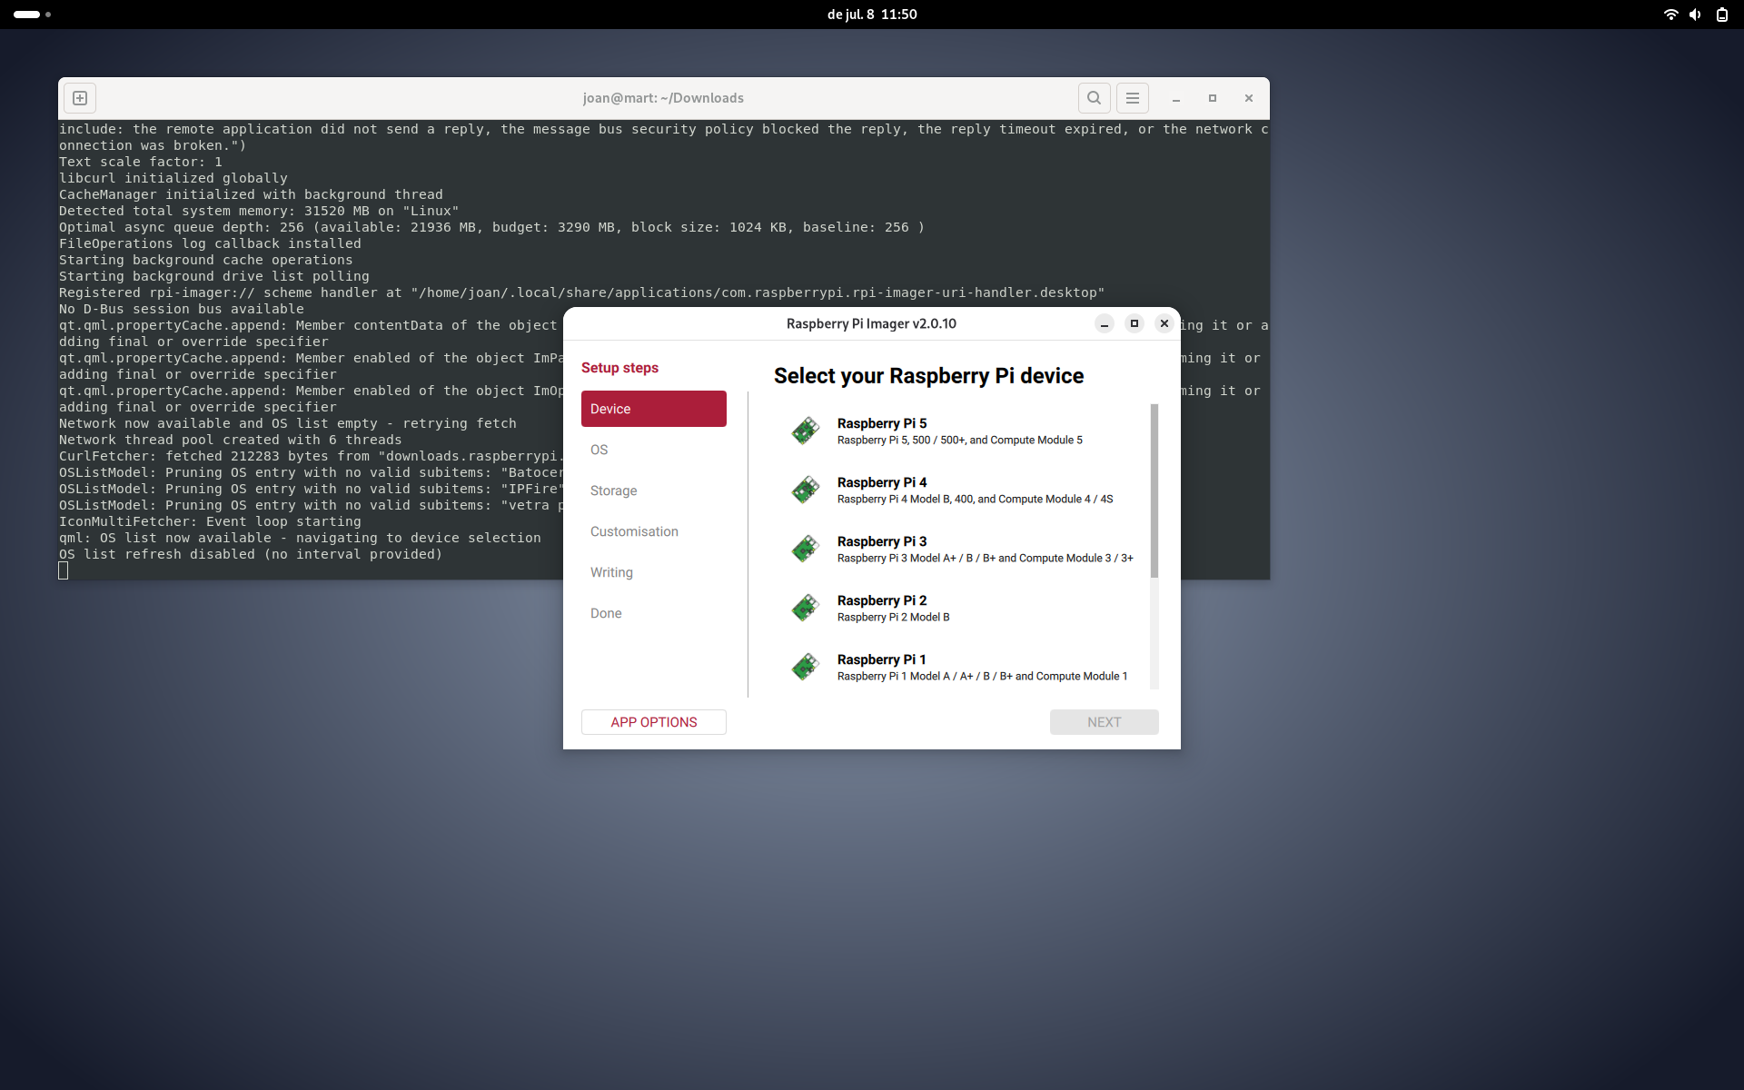The width and height of the screenshot is (1744, 1090).
Task: Maximize the Raspberry Pi Imager window
Action: 1135,323
